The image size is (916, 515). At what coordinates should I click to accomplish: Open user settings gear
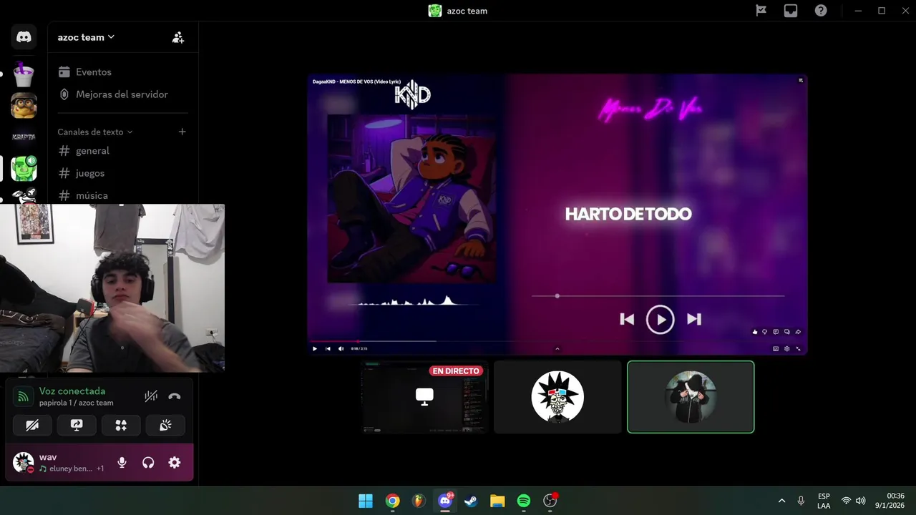175,463
